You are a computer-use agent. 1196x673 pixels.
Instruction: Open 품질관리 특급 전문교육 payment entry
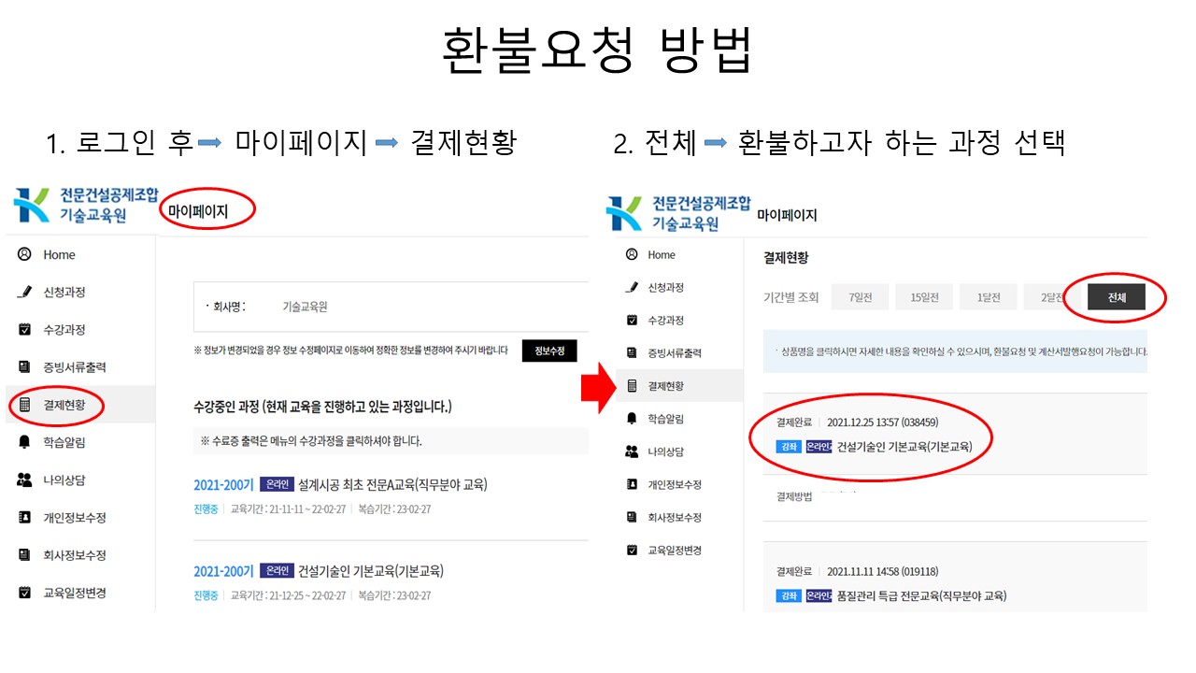[x=921, y=595]
